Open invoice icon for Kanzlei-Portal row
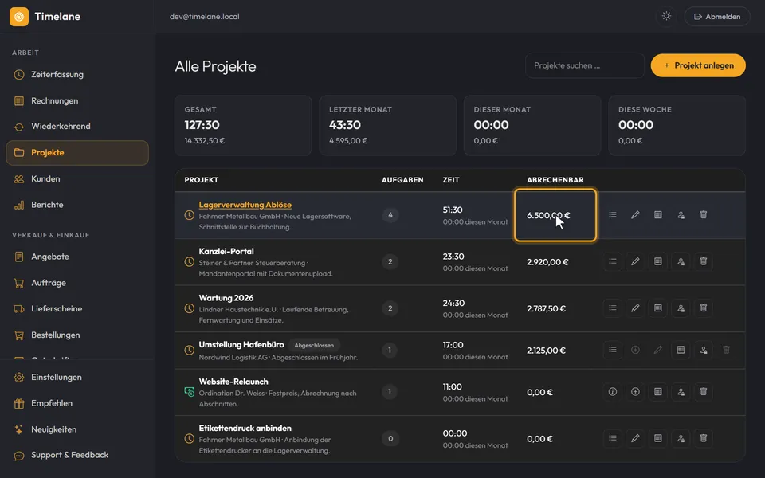The height and width of the screenshot is (478, 765). [x=657, y=261]
